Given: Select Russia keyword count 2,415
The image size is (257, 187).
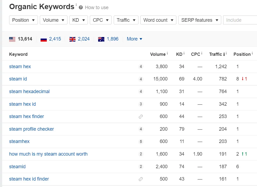Looking at the screenshot, I should 55,39.
